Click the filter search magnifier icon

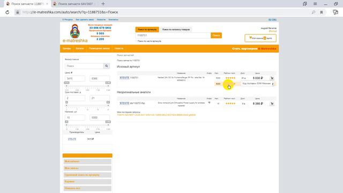click(x=107, y=66)
